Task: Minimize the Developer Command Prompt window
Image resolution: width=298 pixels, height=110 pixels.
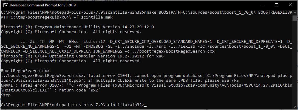Action: pos(263,5)
